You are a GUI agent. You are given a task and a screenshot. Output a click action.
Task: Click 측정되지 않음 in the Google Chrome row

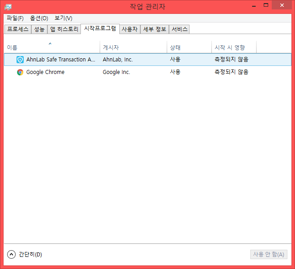click(232, 72)
